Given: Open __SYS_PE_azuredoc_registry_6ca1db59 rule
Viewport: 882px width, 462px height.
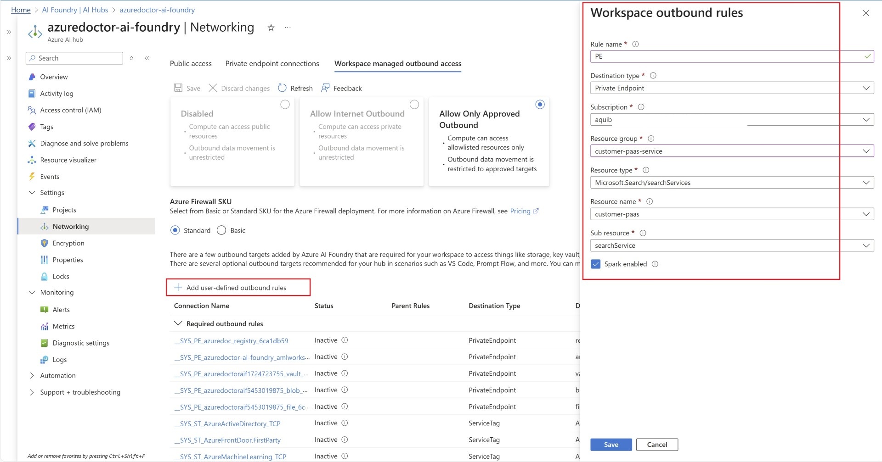Looking at the screenshot, I should (x=231, y=341).
